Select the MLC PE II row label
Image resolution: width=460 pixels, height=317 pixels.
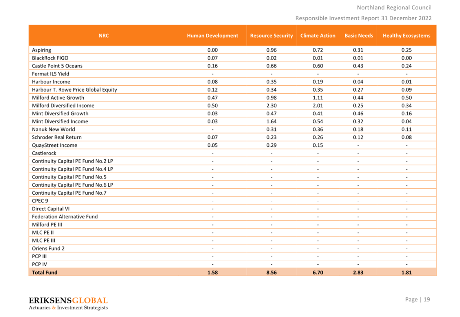pos(43,233)
